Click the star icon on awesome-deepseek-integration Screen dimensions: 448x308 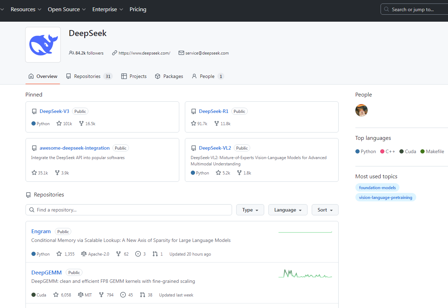(x=34, y=173)
